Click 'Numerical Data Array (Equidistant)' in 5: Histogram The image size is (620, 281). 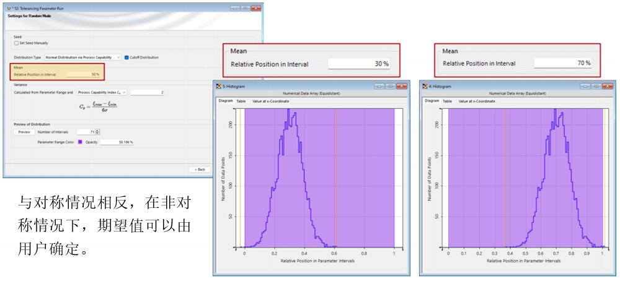click(x=311, y=94)
